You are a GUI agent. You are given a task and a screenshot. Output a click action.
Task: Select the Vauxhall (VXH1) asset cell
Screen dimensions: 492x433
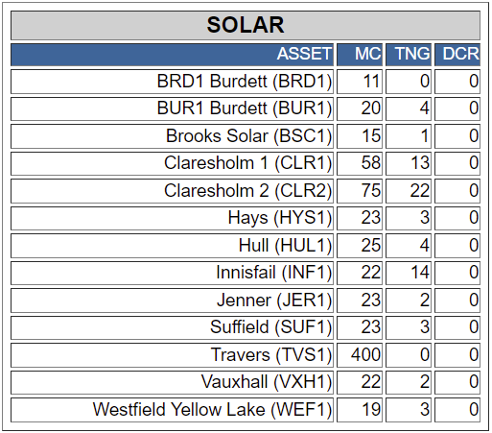[172, 382]
